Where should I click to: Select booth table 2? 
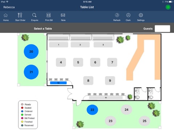[80, 45]
